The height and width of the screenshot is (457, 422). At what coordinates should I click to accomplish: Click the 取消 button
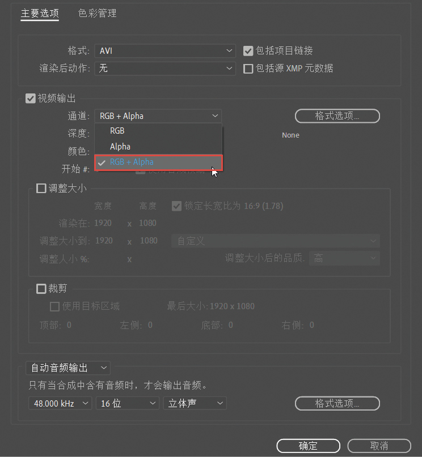click(379, 446)
